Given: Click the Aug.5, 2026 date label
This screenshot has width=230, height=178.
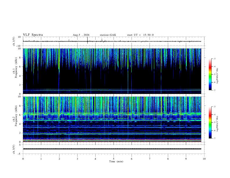Looking at the screenshot, I should [x=81, y=35].
